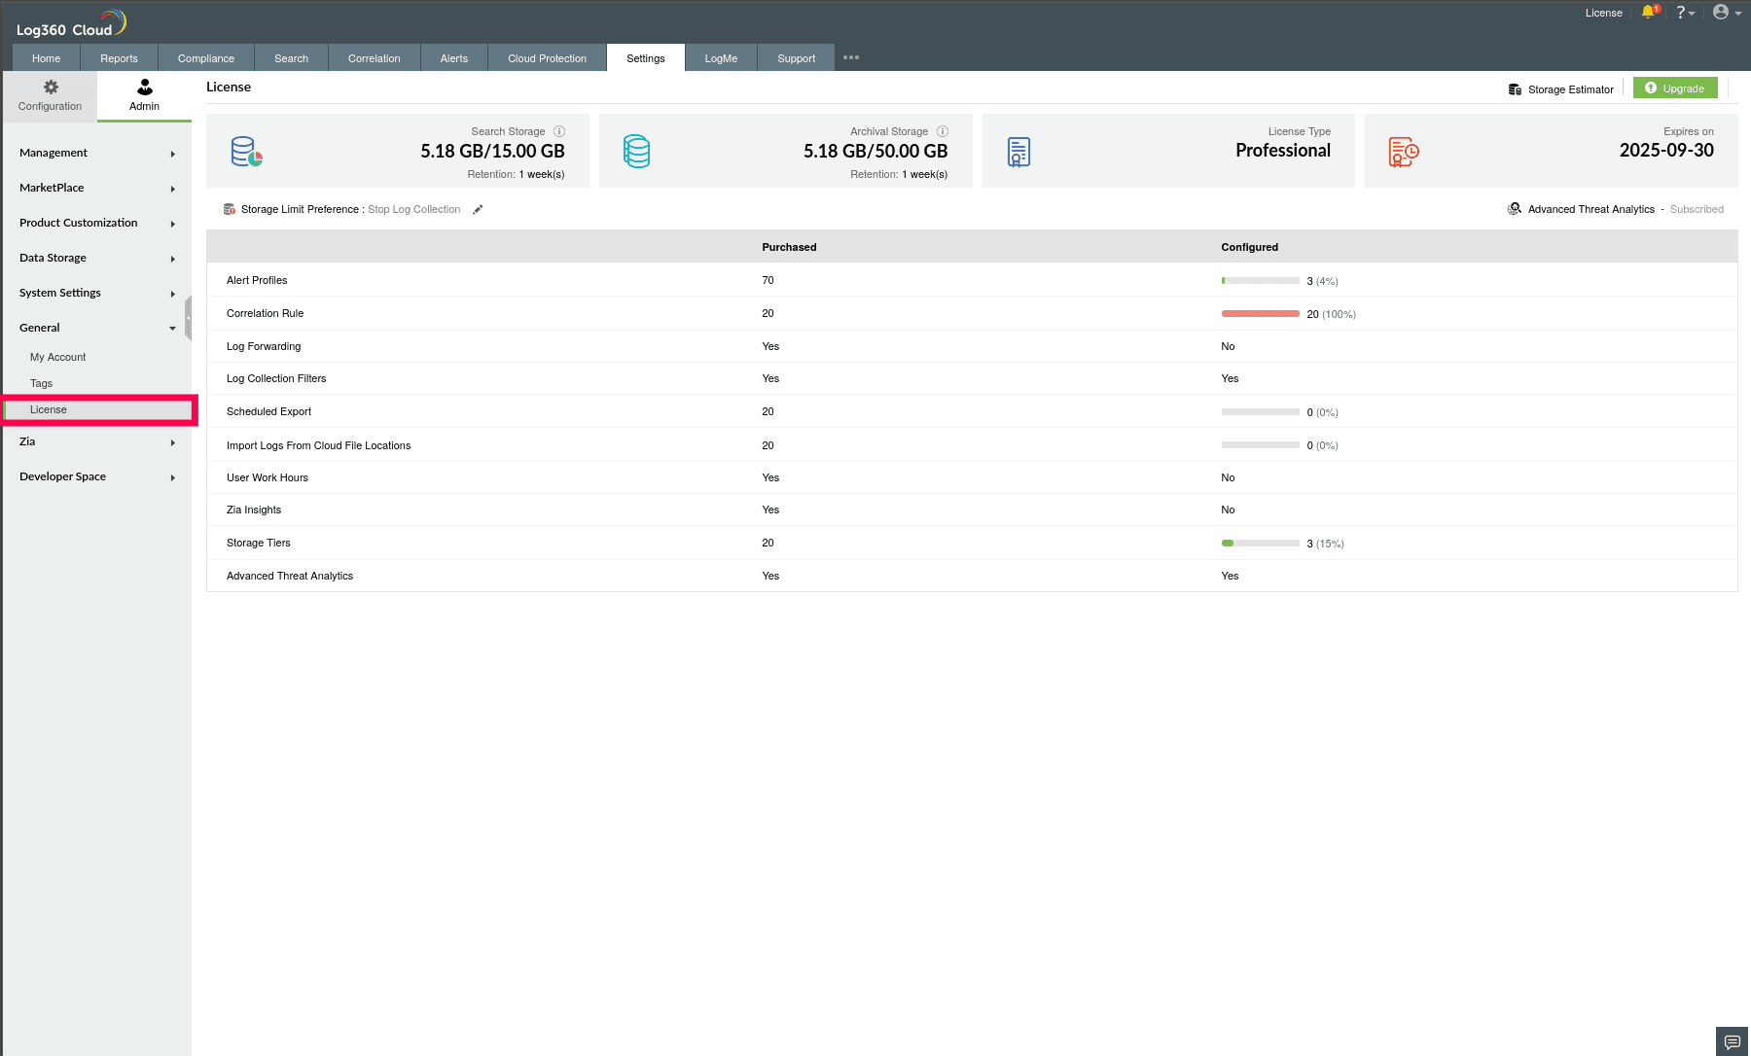This screenshot has width=1751, height=1056.
Task: Collapse the General menu
Action: (97, 328)
